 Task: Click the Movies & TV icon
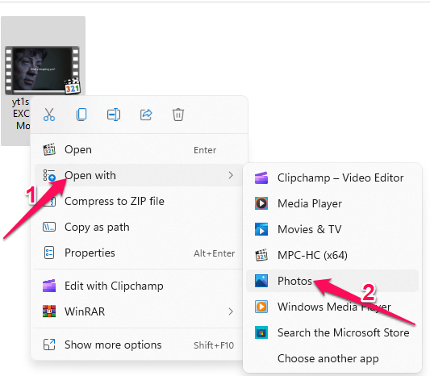261,229
